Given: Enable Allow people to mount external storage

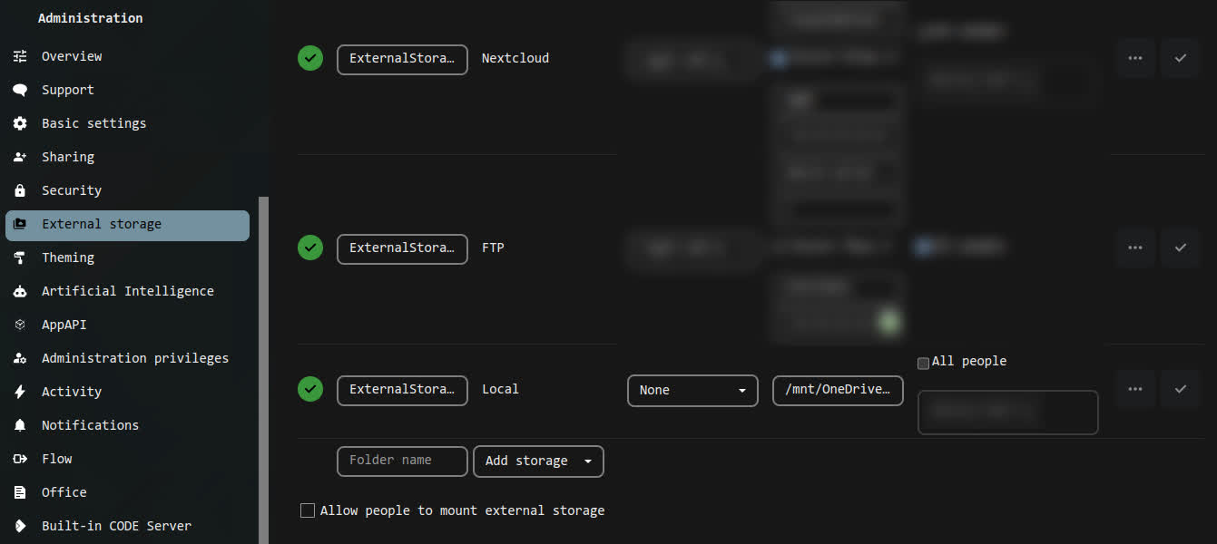Looking at the screenshot, I should coord(308,510).
